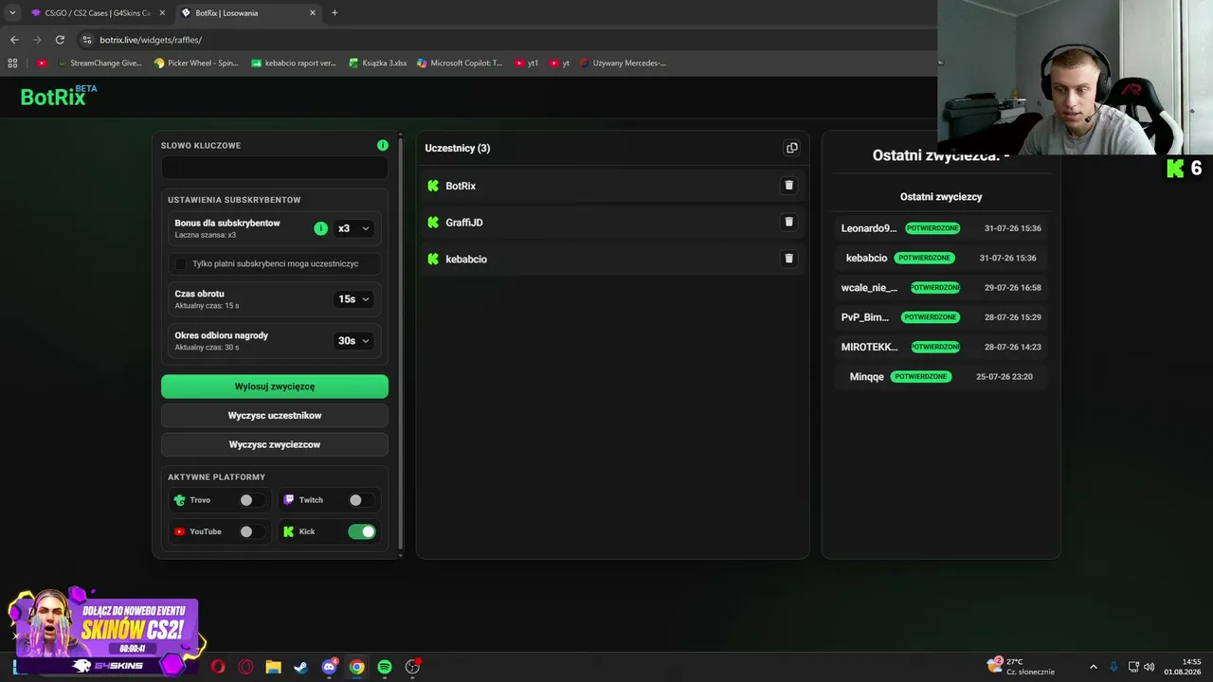Click the Chrome back arrow
Screen dimensions: 1213x682
pos(14,40)
